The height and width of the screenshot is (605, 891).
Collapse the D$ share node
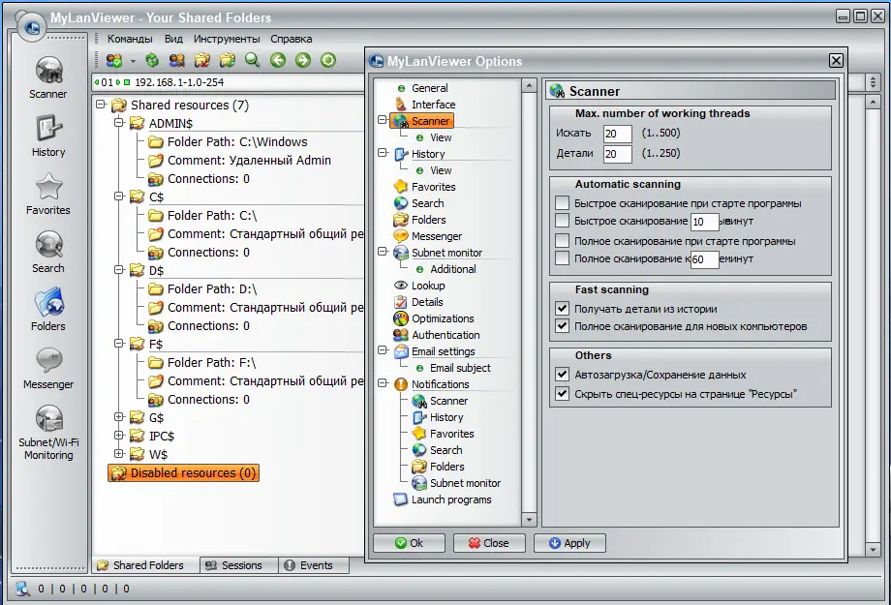119,270
